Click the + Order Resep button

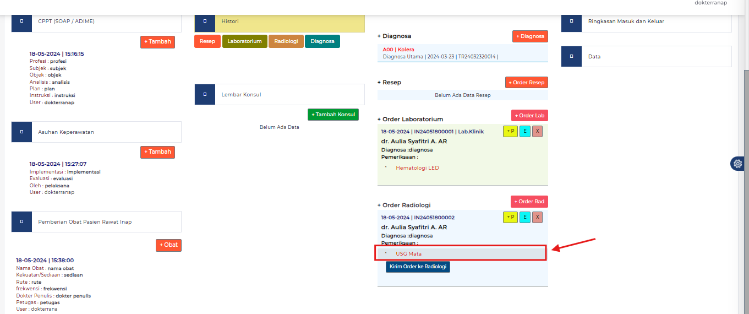pyautogui.click(x=527, y=83)
